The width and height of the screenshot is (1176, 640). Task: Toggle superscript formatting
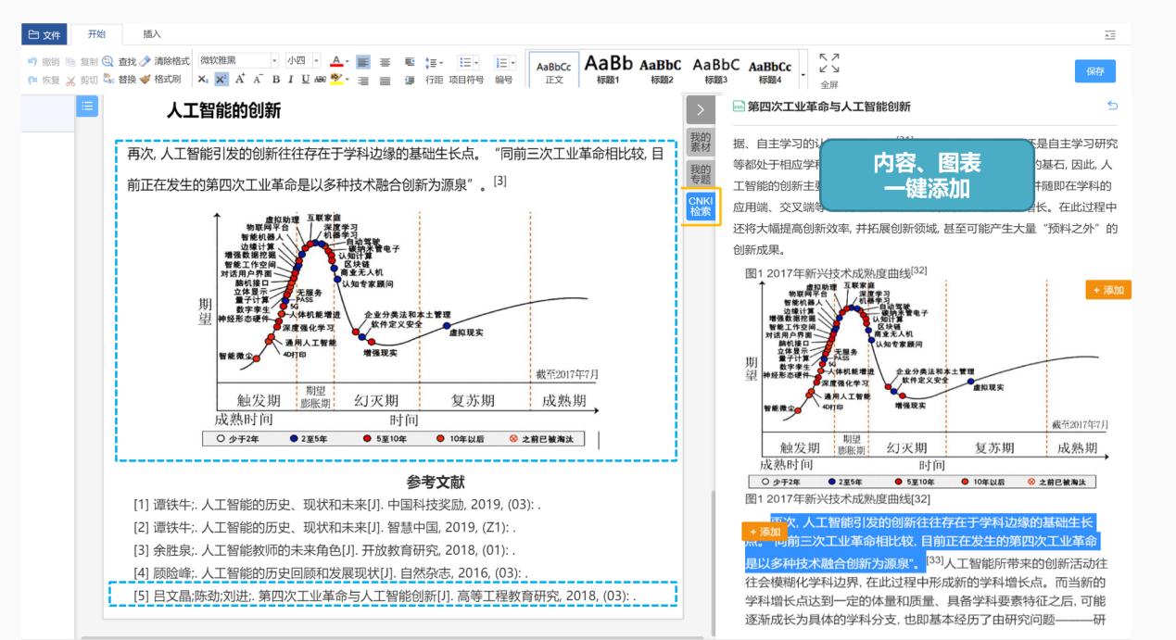coord(220,80)
